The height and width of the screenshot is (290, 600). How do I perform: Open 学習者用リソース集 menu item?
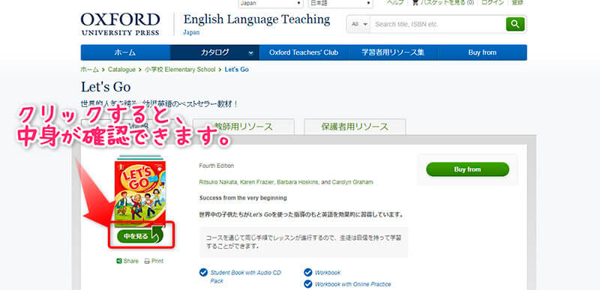393,52
